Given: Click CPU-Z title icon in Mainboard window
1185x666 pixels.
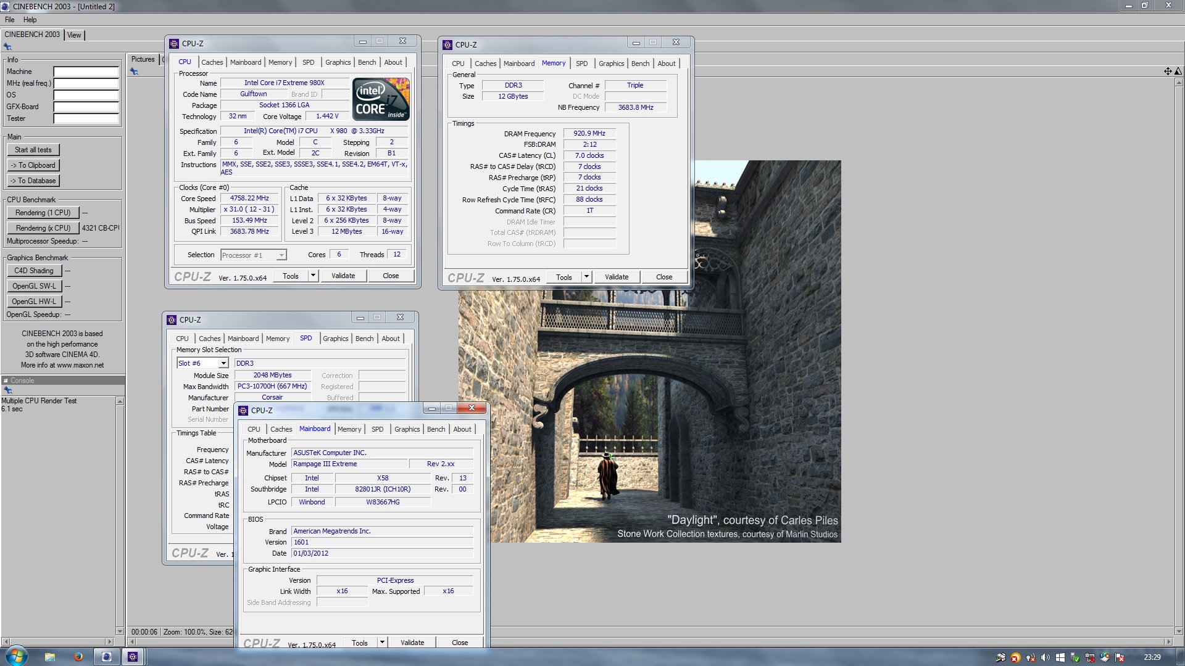Looking at the screenshot, I should [243, 411].
